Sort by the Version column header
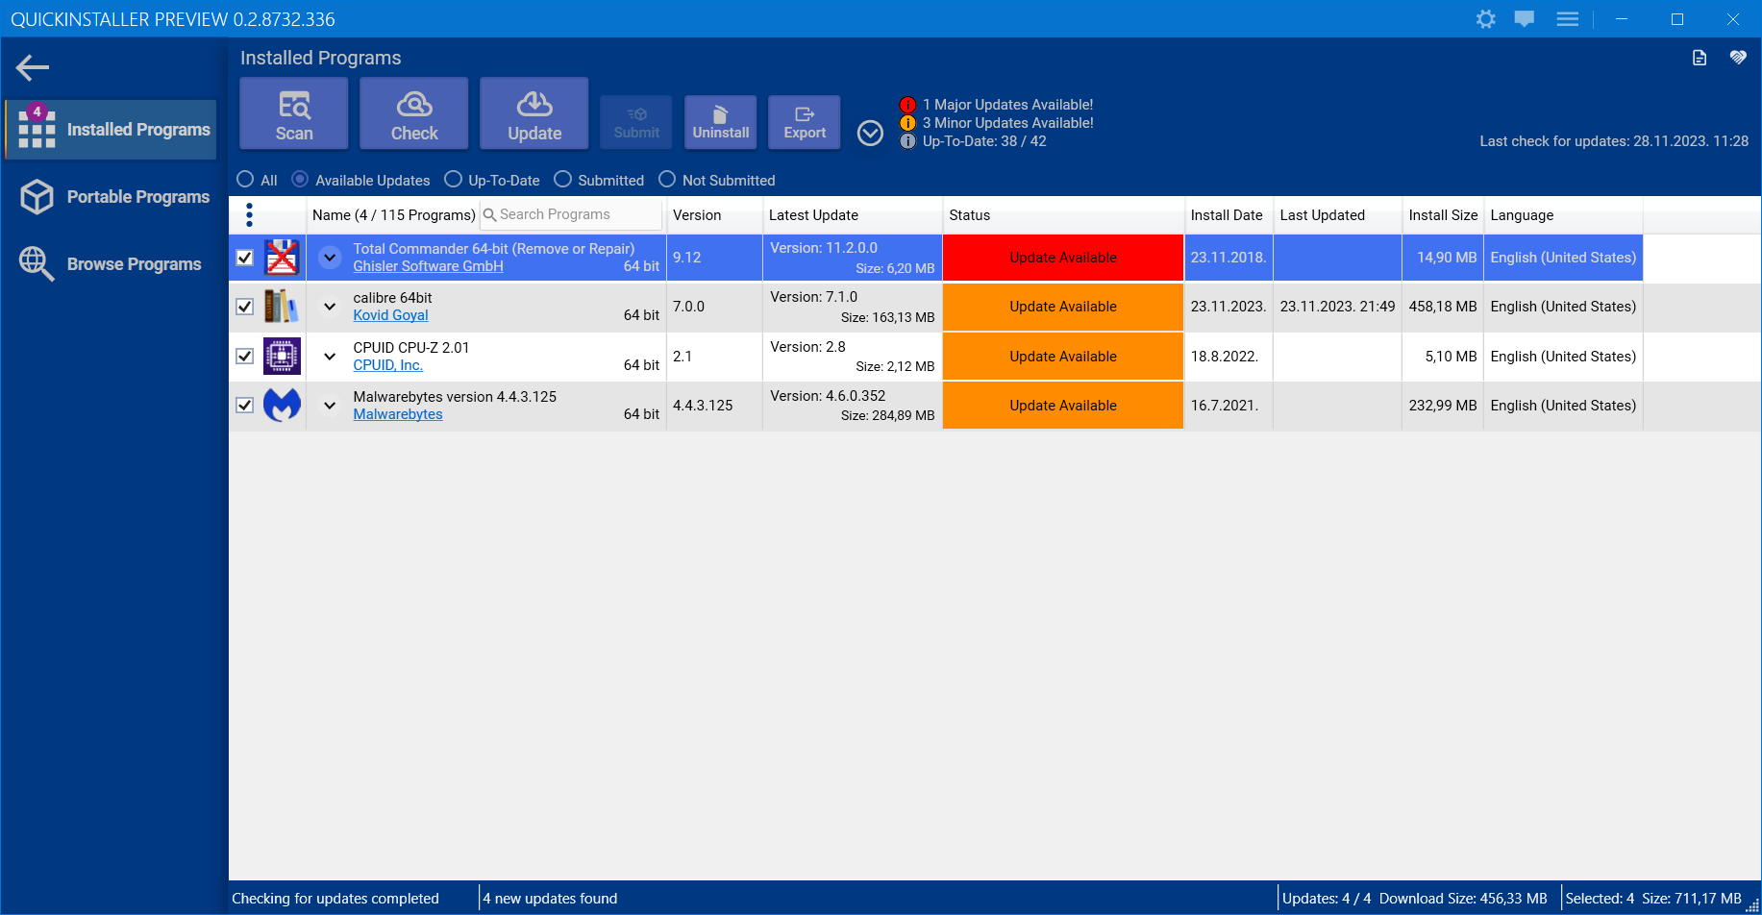 coord(714,215)
